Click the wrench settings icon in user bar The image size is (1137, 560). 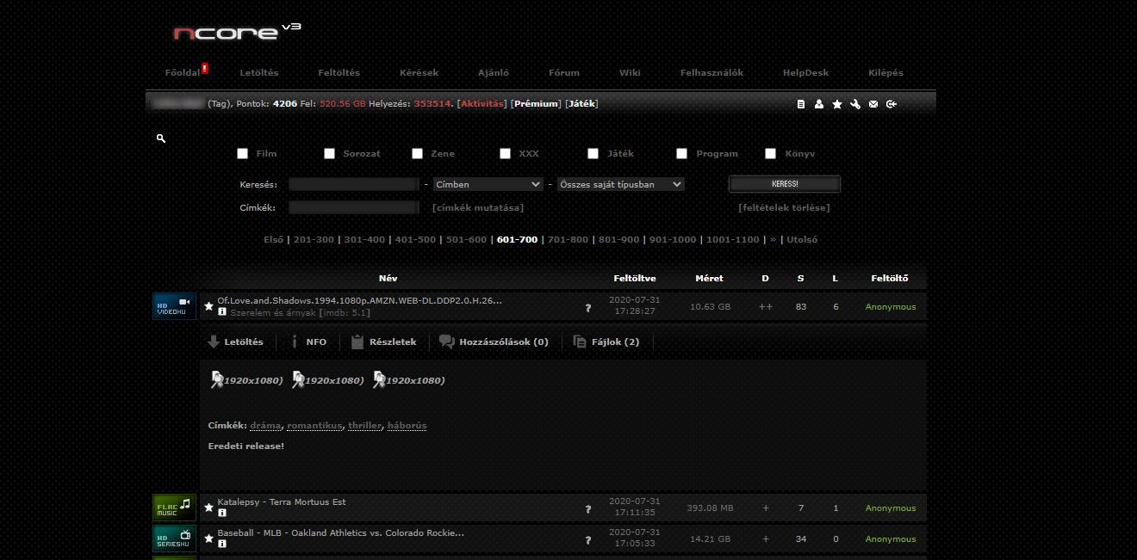click(x=855, y=104)
